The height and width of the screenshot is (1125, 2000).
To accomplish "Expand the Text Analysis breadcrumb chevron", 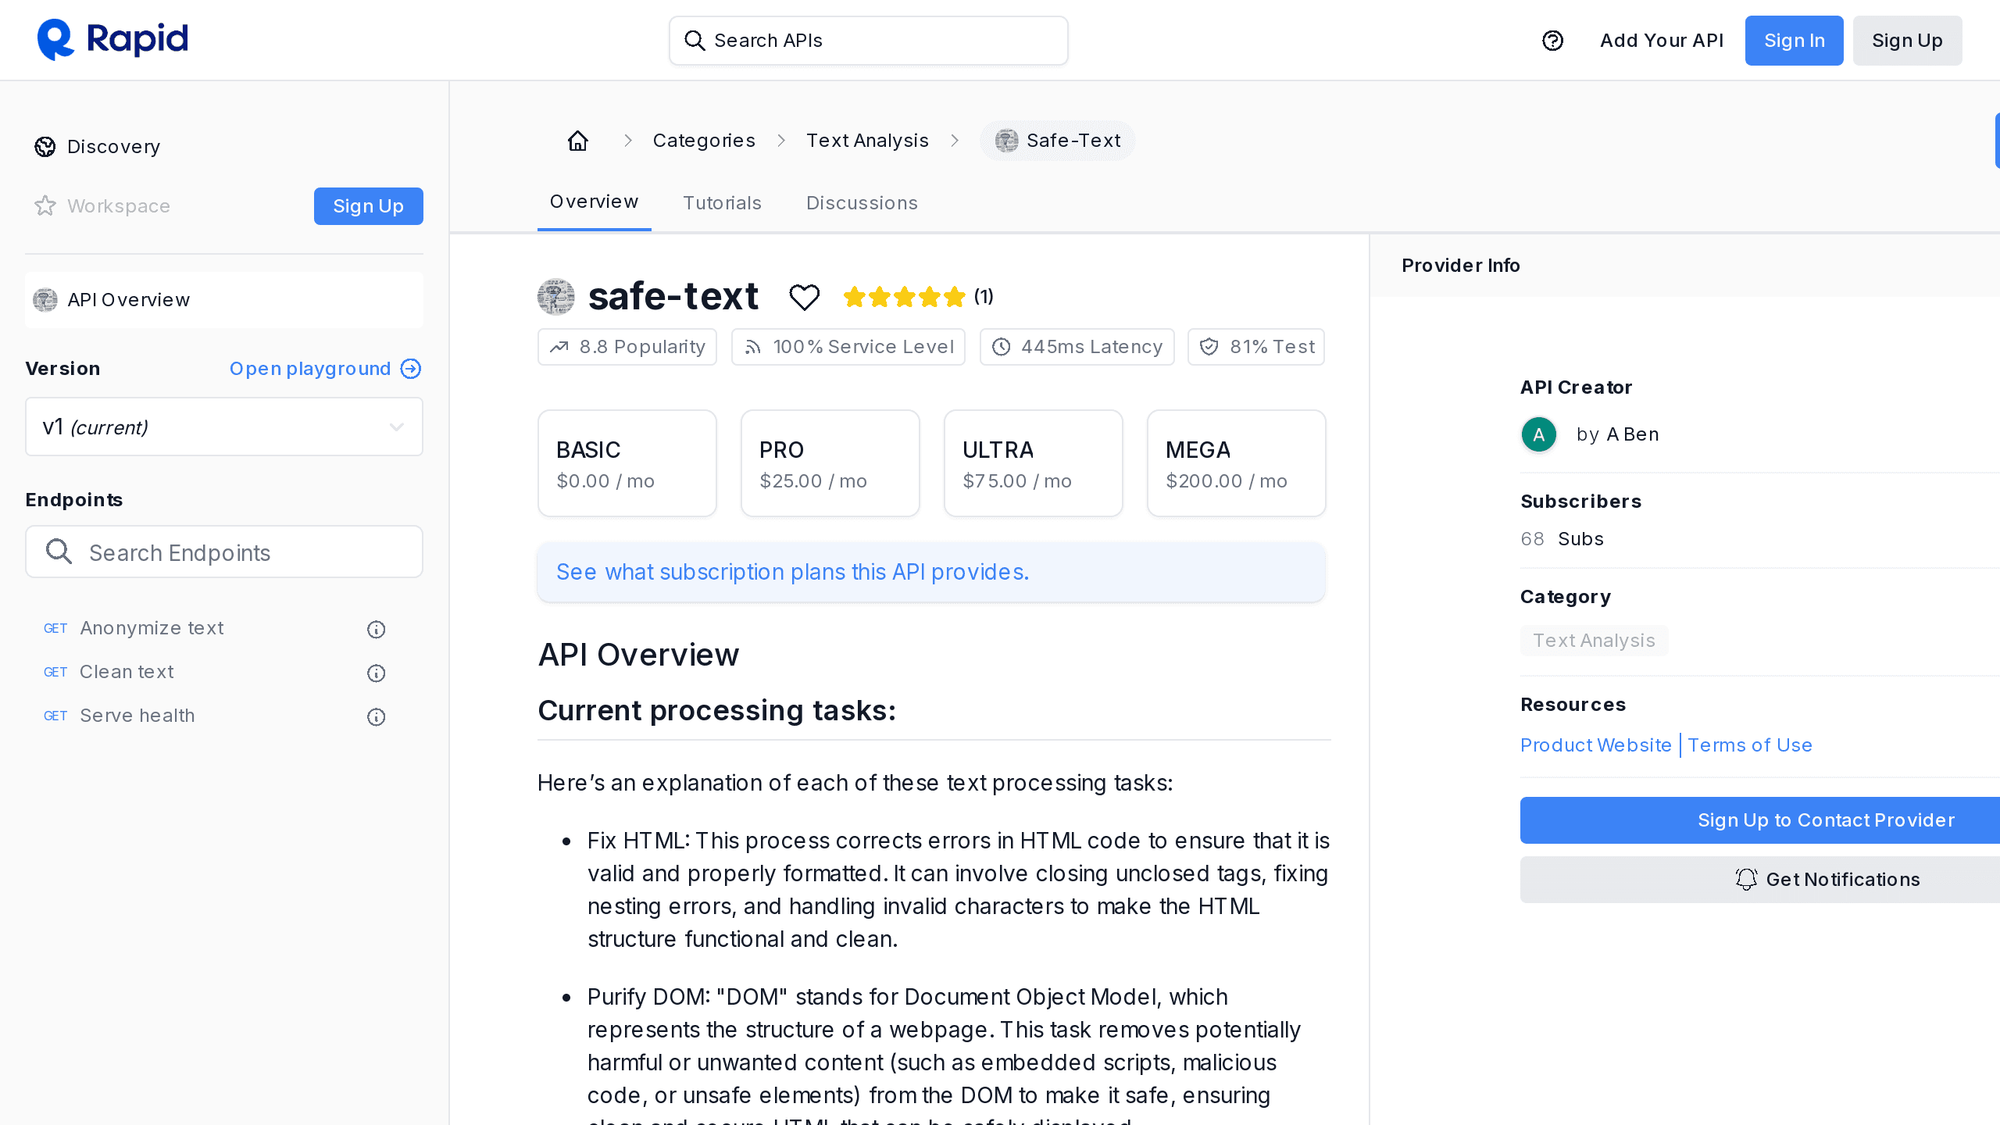I will (x=956, y=140).
